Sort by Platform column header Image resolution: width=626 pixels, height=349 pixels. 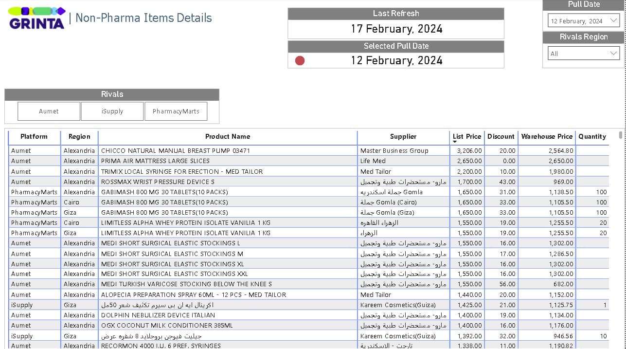34,137
